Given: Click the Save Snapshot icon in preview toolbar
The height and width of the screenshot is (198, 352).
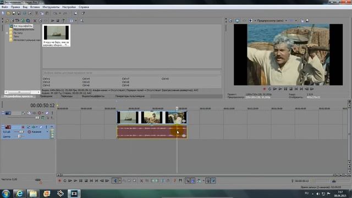Looking at the screenshot, I should coord(307,21).
